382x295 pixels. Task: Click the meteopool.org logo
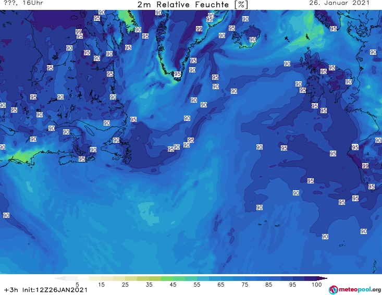pos(355,290)
